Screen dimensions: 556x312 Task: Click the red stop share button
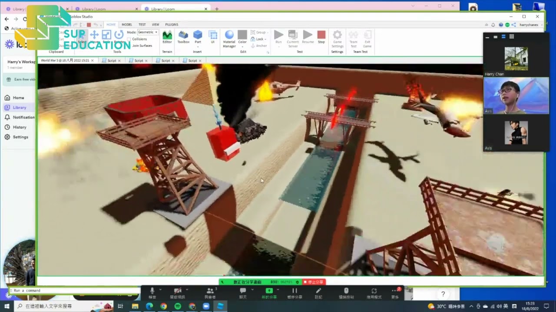[x=314, y=282]
